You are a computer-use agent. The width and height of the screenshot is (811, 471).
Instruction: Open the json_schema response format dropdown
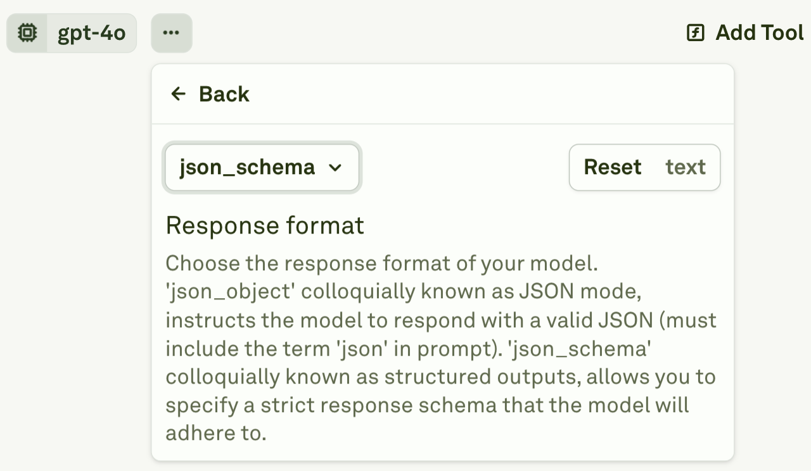pos(261,167)
